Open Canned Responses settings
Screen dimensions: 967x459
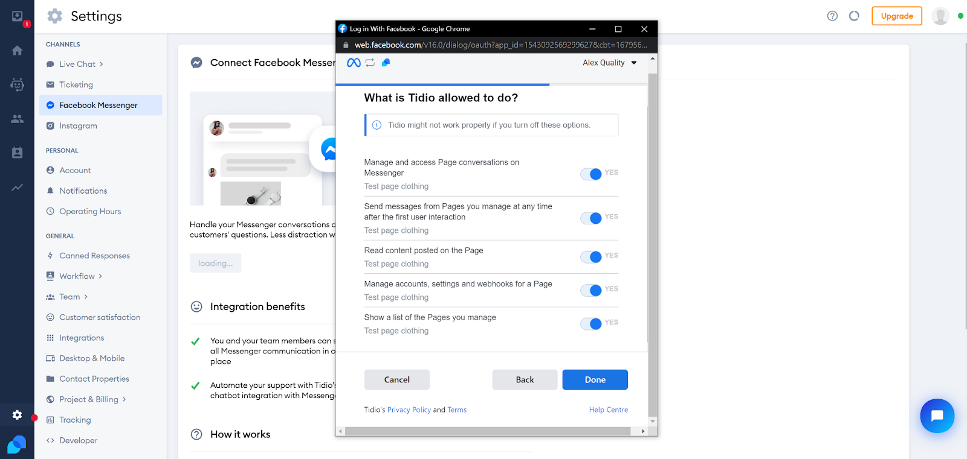click(94, 256)
